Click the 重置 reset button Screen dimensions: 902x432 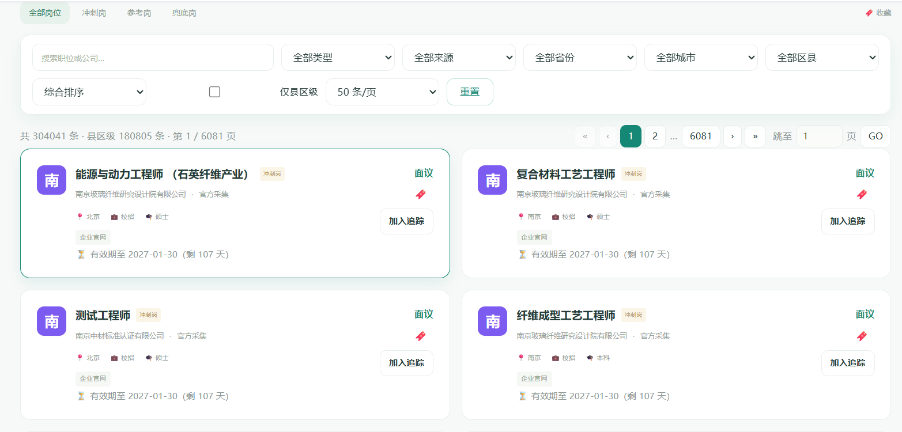pyautogui.click(x=470, y=92)
